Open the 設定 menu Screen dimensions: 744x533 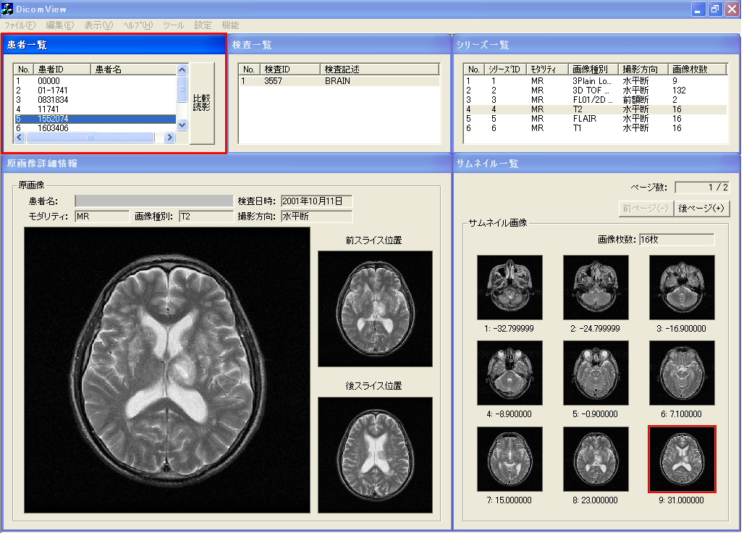click(x=203, y=25)
